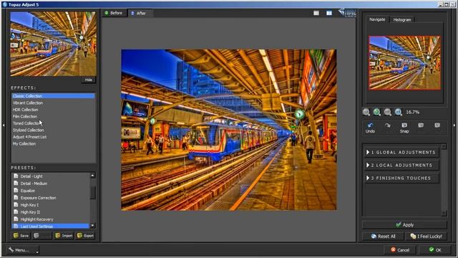This screenshot has width=458, height=258.
Task: Click the adjustments panel scrollbar down arrow
Action: tap(444, 214)
